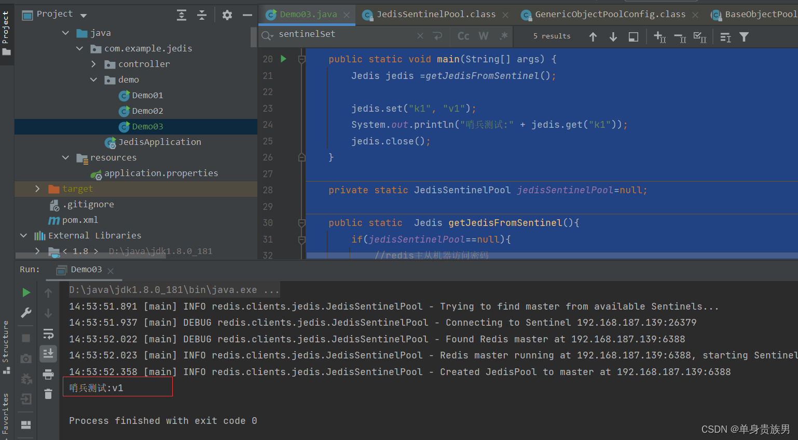Toggle Match Case (Cc) option
798x440 pixels.
(463, 36)
